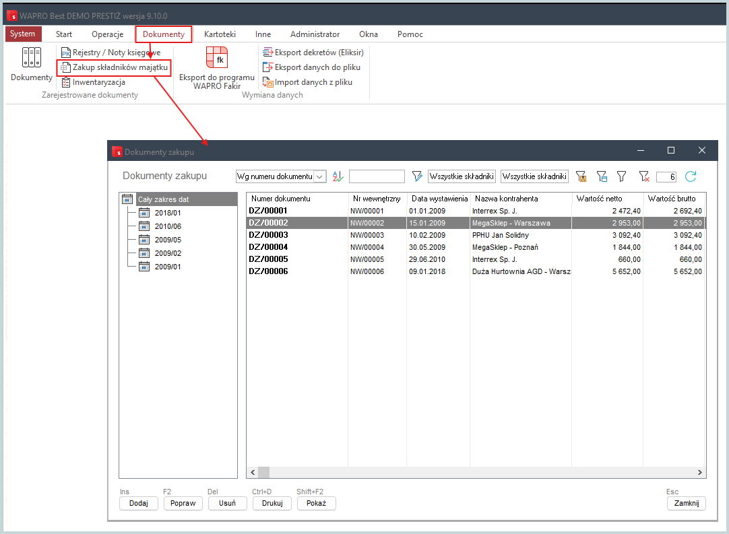Click Eksport dekretów (Eliksir)
The image size is (729, 534).
pos(313,53)
